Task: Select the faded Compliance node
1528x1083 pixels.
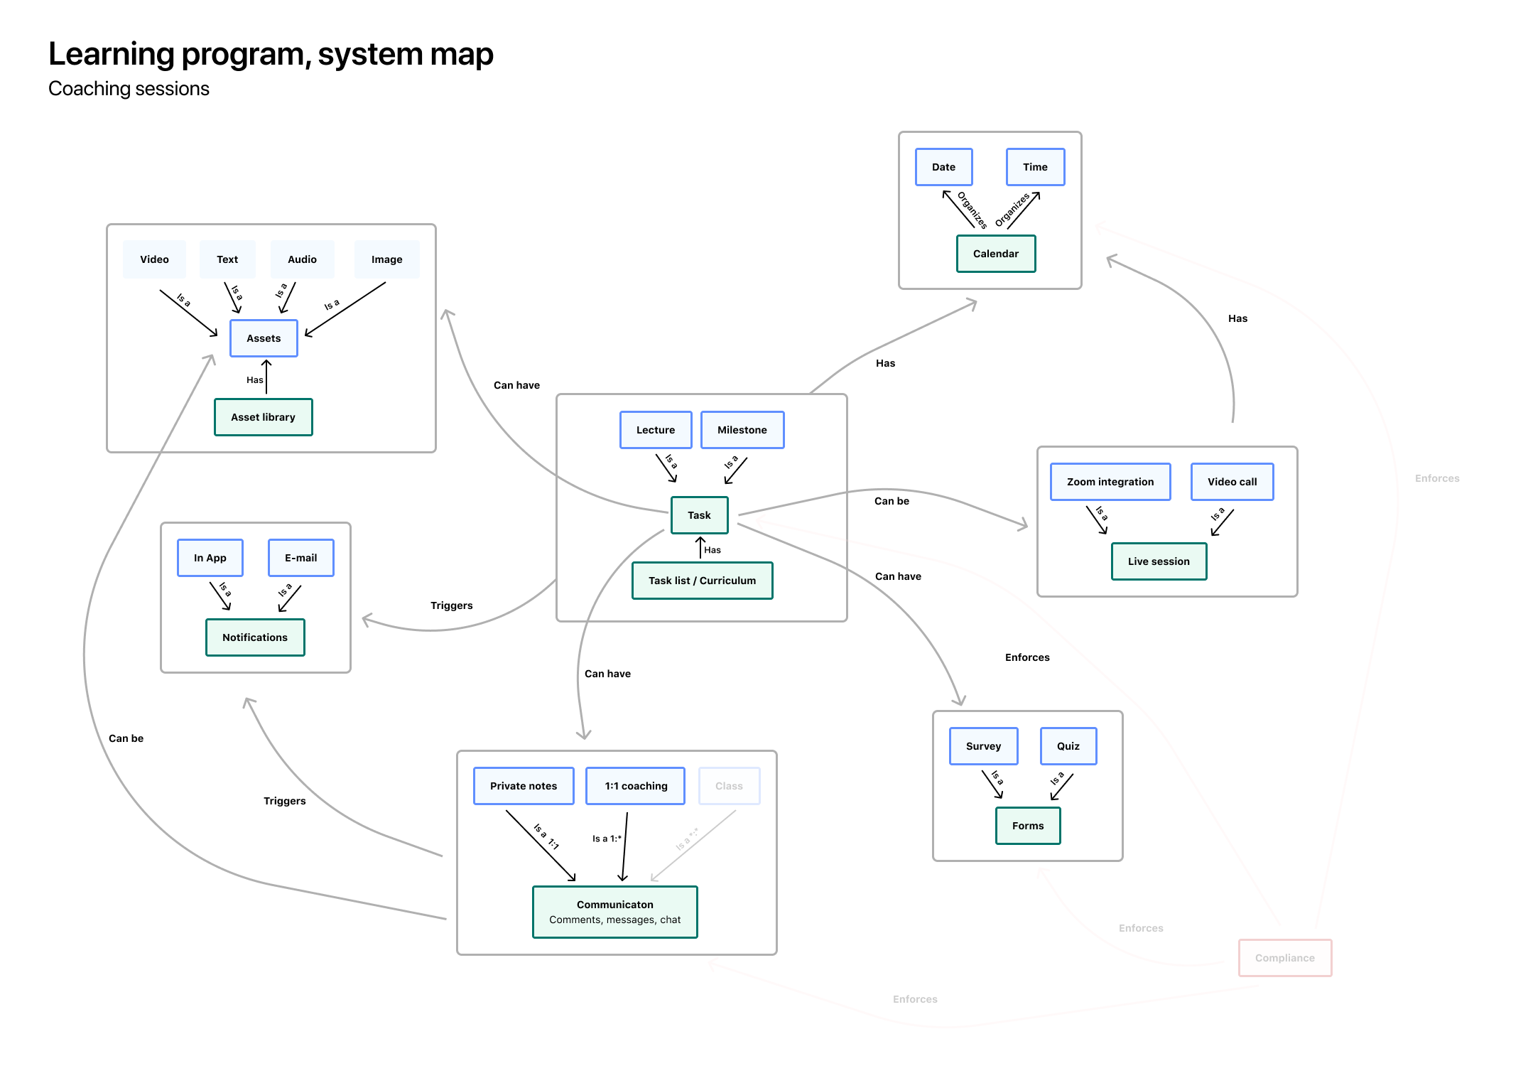Action: 1284,958
